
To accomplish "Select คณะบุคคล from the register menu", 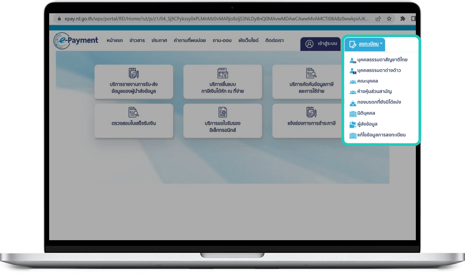I will [368, 81].
